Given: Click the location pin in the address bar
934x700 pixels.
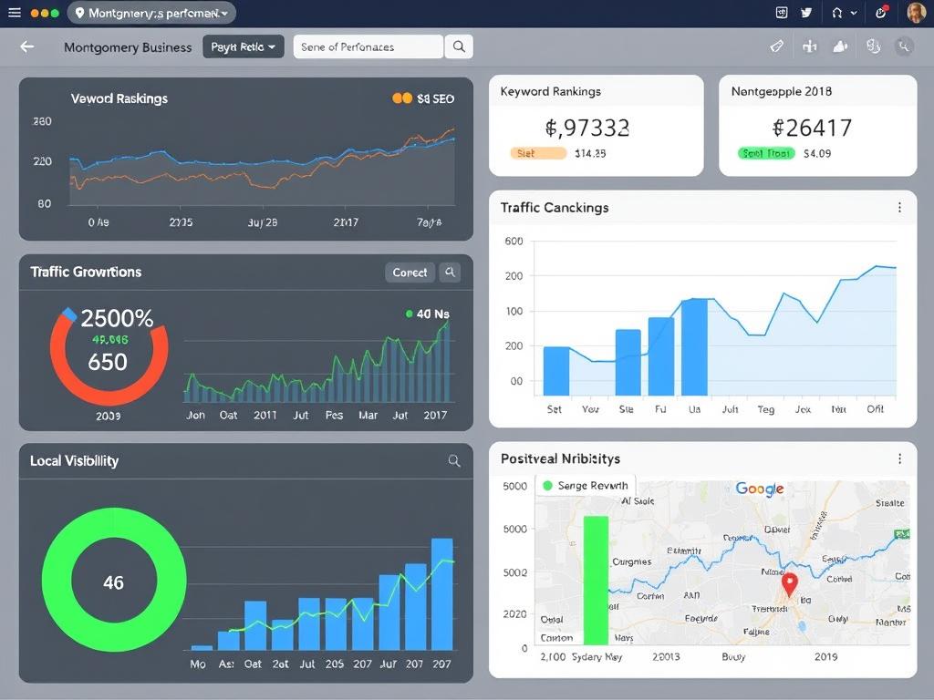Looking at the screenshot, I should click(80, 13).
